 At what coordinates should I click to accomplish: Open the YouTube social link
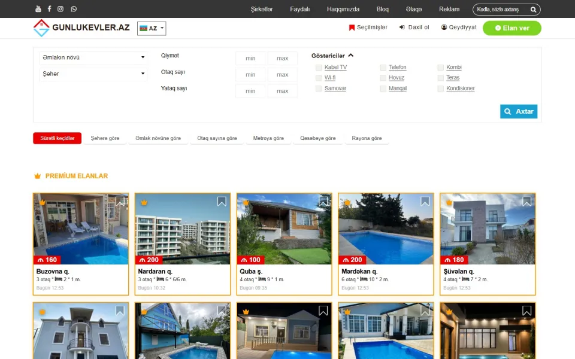(38, 9)
